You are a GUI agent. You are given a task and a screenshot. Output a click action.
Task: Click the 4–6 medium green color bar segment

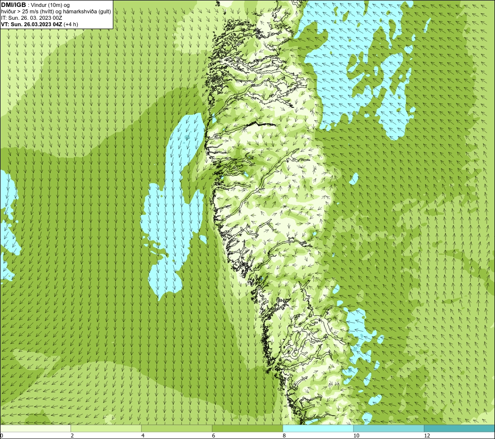click(x=177, y=428)
